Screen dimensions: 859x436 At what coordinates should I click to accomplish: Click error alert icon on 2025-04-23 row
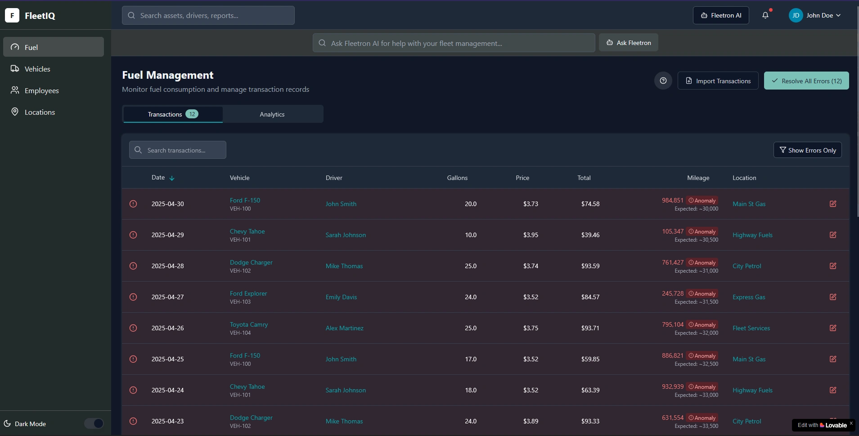click(133, 421)
